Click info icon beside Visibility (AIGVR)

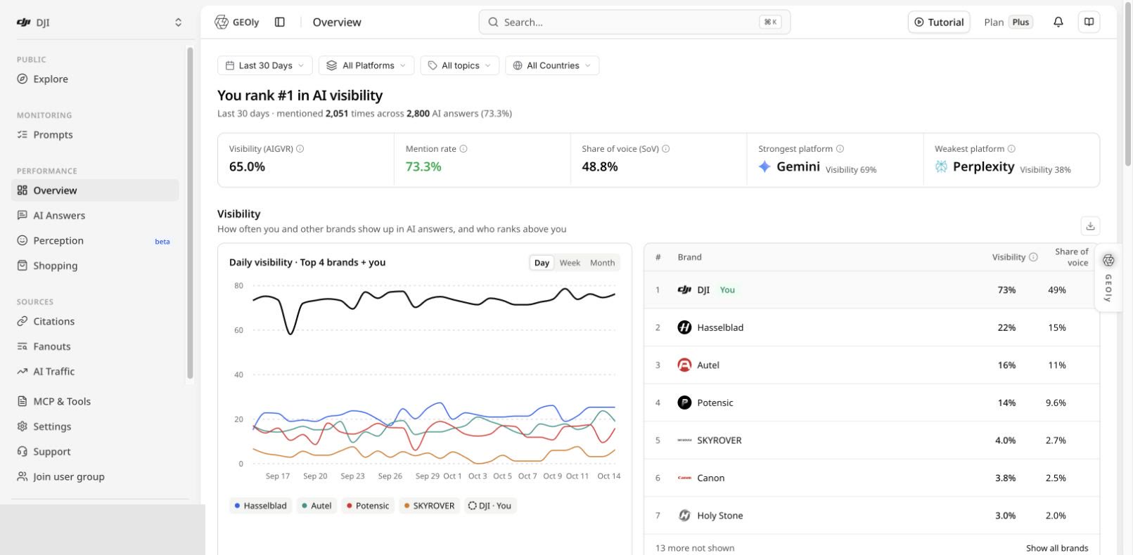point(300,149)
